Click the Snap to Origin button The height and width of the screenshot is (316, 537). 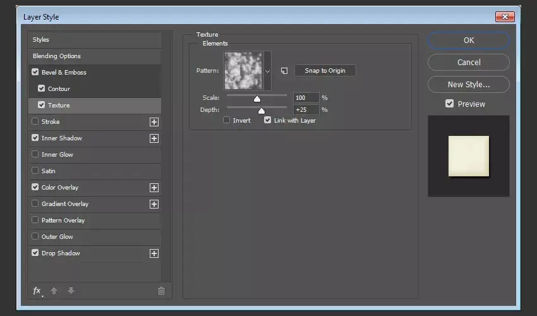click(x=325, y=71)
